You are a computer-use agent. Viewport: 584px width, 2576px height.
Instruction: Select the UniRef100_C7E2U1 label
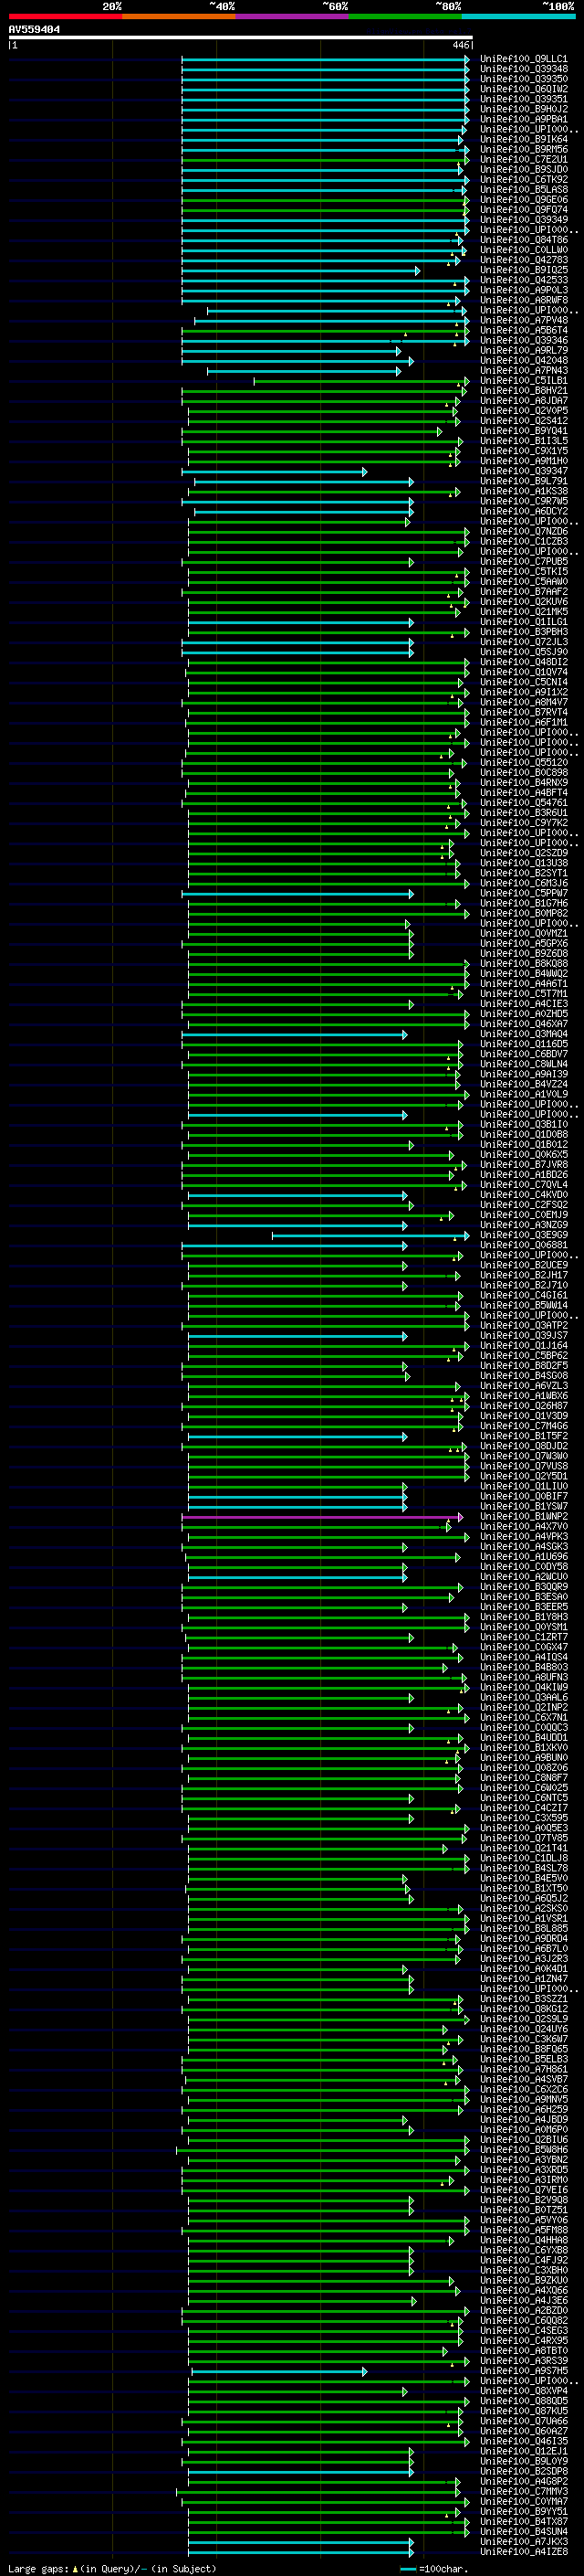coord(523,159)
